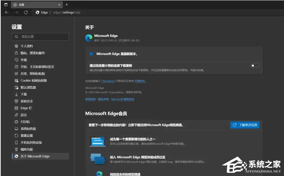The width and height of the screenshot is (284, 176).
Task: Click the 外观 appearance icon
Action: pyautogui.click(x=16, y=60)
